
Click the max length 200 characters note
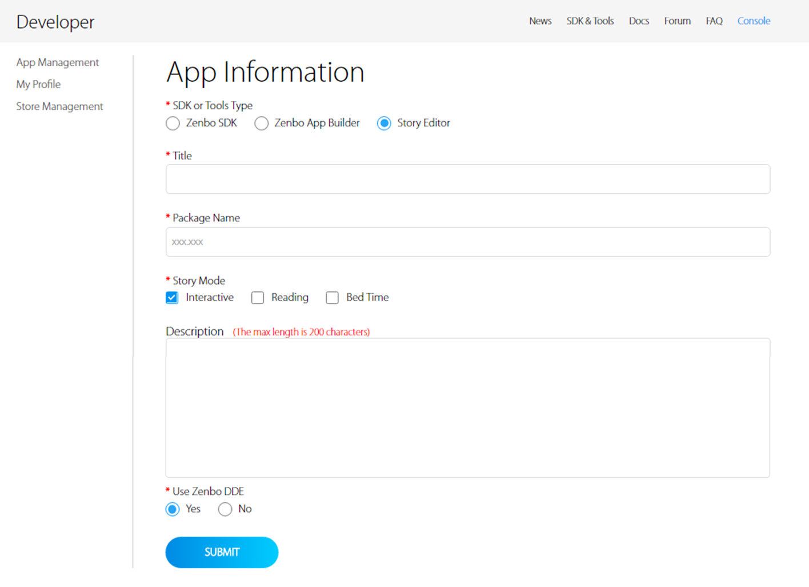tap(301, 332)
